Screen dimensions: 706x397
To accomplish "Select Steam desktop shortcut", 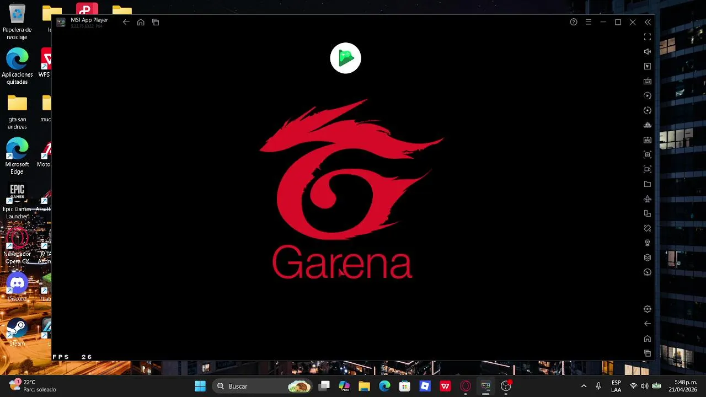I will 17,332.
